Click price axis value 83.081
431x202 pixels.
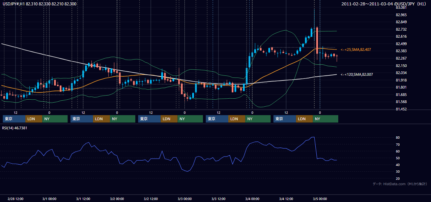[401, 7]
